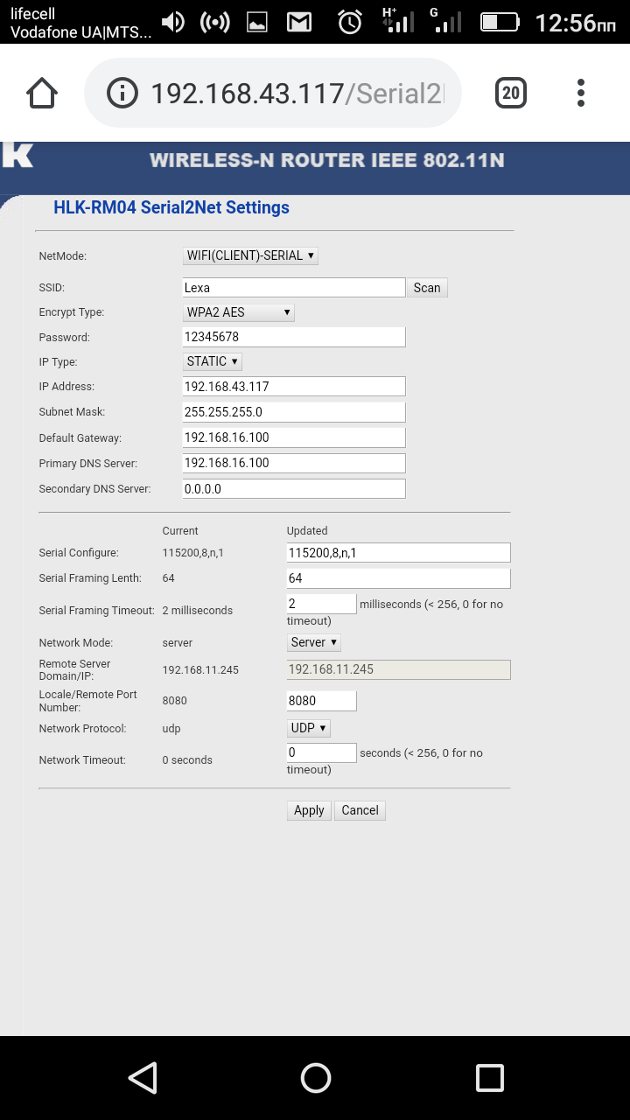Image resolution: width=630 pixels, height=1120 pixels.
Task: Expand the NetMode WIFI(CLIENT)-SERIAL dropdown
Action: pos(250,255)
